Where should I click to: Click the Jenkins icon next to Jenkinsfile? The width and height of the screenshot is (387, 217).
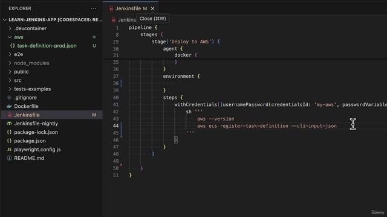[10, 115]
